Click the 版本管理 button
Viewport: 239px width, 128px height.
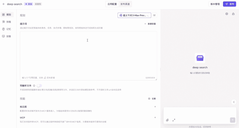click(x=215, y=4)
